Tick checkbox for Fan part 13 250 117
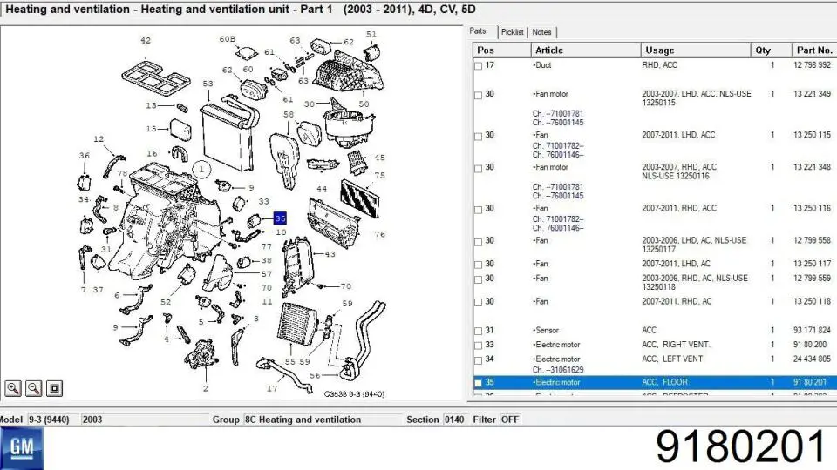Screen dimensions: 837x470 pos(479,265)
